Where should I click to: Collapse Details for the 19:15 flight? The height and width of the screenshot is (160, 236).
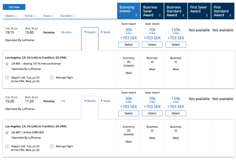pyautogui.click(x=90, y=32)
